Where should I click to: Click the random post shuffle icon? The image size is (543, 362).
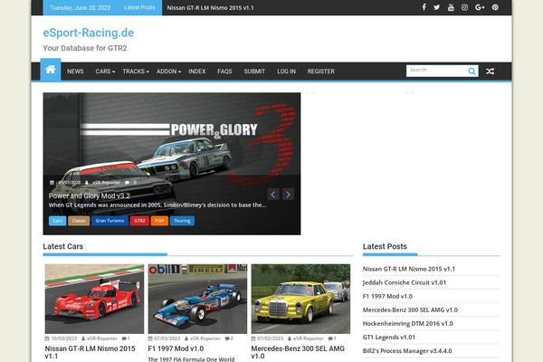(x=490, y=71)
